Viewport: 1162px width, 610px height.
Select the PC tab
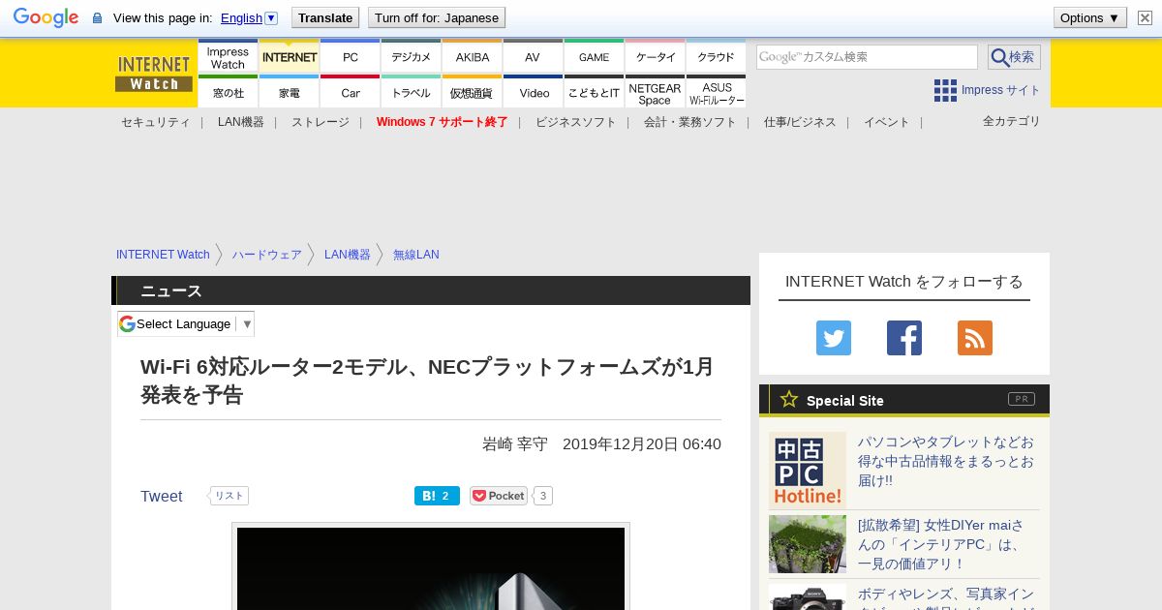(350, 58)
